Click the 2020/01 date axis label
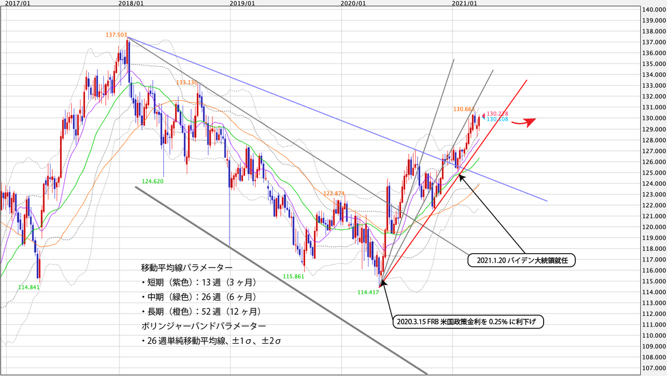The image size is (667, 376). click(353, 3)
